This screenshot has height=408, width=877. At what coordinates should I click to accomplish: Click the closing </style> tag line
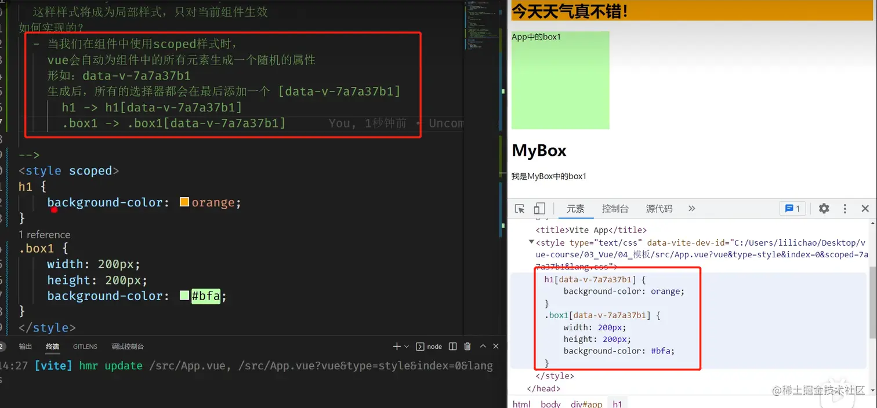point(555,376)
